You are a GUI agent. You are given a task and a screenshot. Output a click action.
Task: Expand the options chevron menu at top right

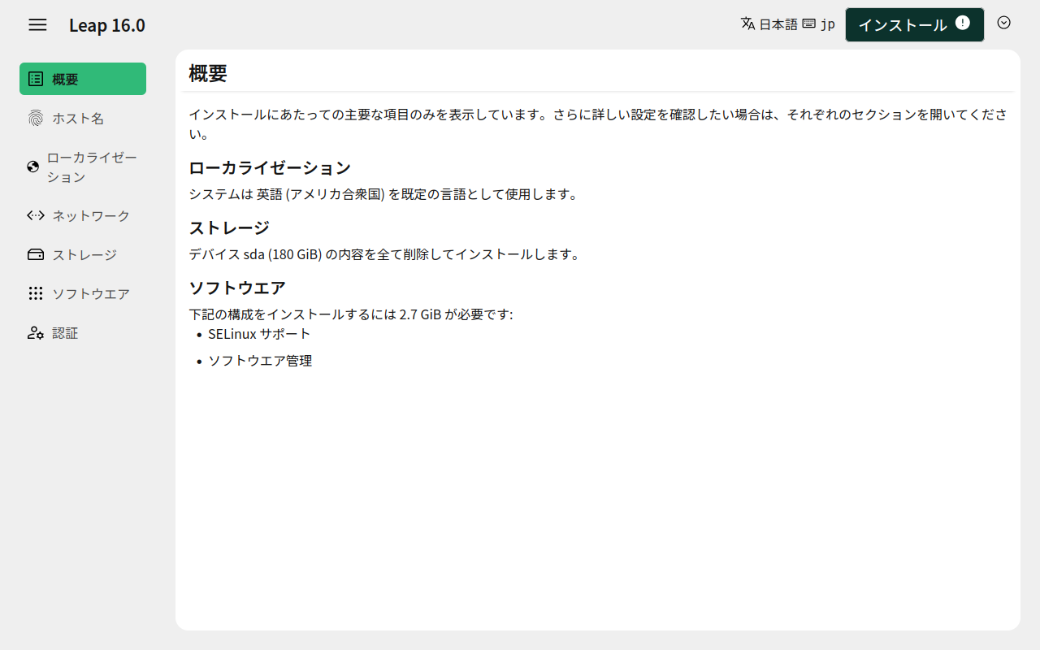1004,23
